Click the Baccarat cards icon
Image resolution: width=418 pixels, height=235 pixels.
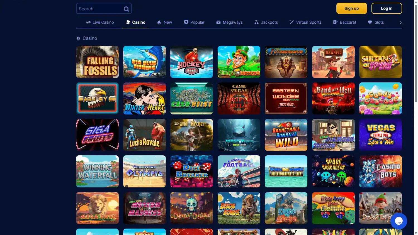click(335, 22)
